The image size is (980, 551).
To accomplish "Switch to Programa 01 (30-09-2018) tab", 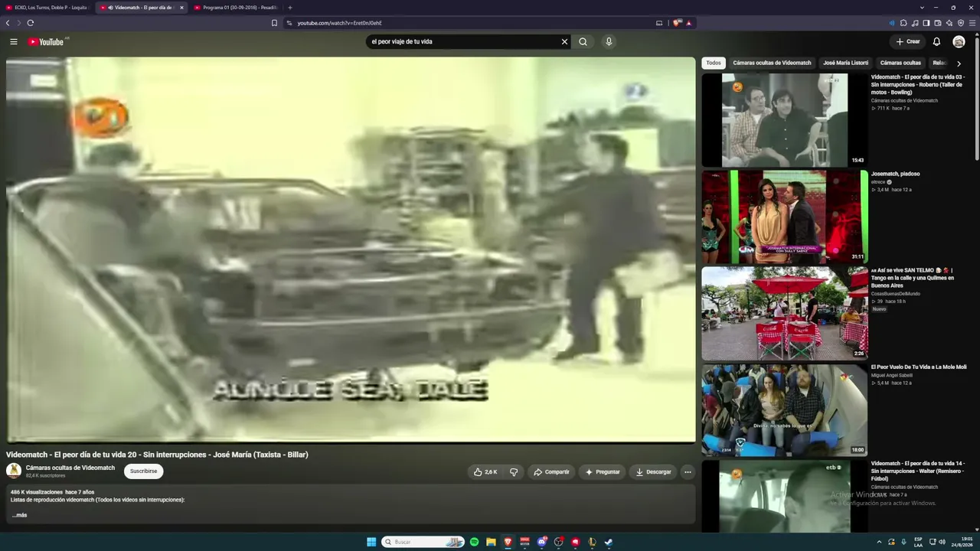I will (236, 8).
